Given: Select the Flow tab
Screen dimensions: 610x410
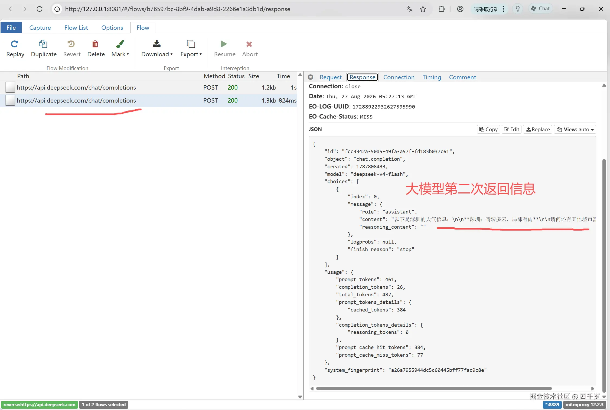Looking at the screenshot, I should (143, 28).
